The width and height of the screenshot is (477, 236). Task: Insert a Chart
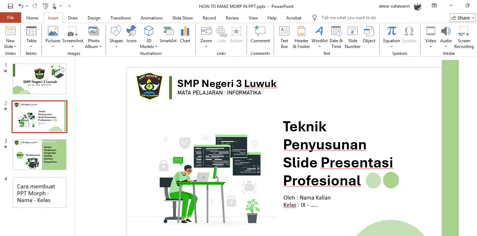tap(185, 35)
